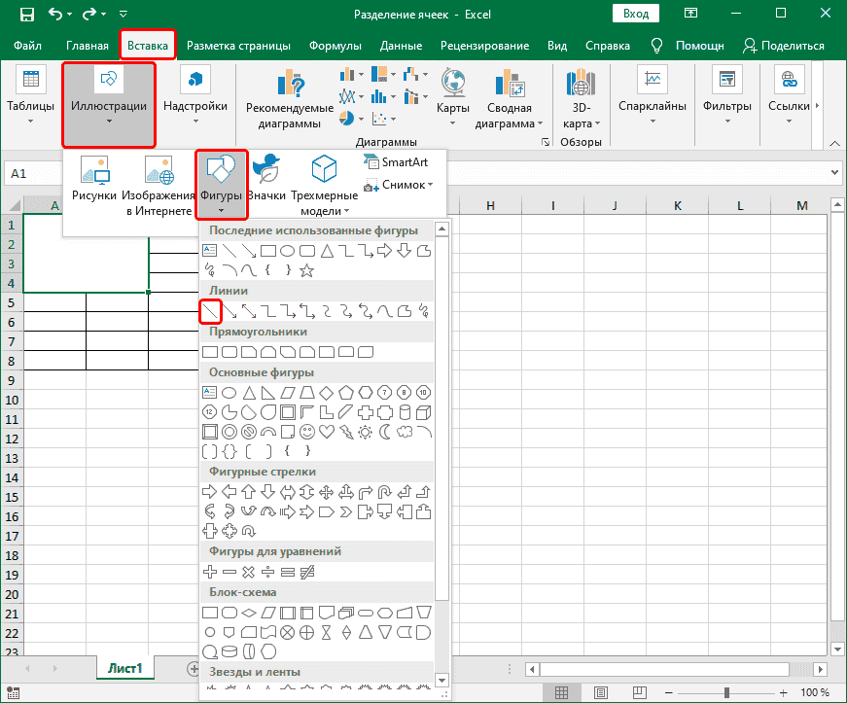Switch to the Рецензирование tab
The width and height of the screenshot is (847, 703).
(x=490, y=45)
